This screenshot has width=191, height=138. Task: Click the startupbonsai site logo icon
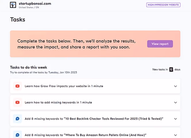point(13,5)
